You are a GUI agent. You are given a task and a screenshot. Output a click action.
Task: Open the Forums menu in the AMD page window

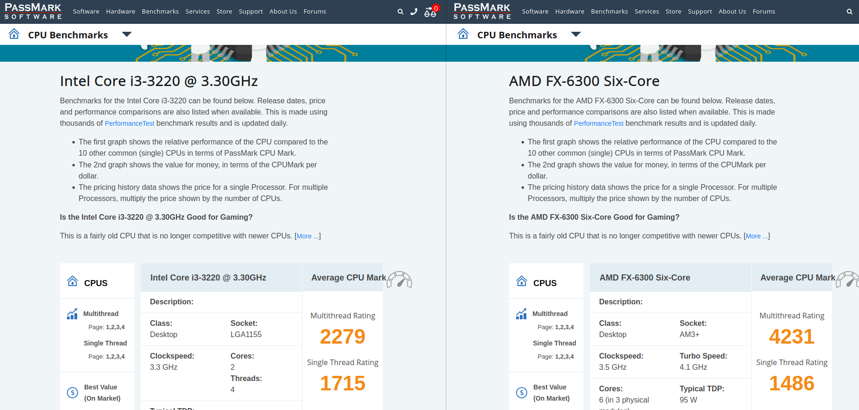pos(764,12)
